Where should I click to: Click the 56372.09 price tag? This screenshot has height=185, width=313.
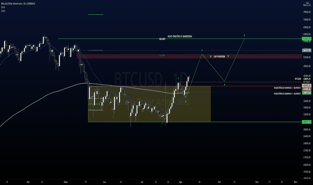[307, 50]
